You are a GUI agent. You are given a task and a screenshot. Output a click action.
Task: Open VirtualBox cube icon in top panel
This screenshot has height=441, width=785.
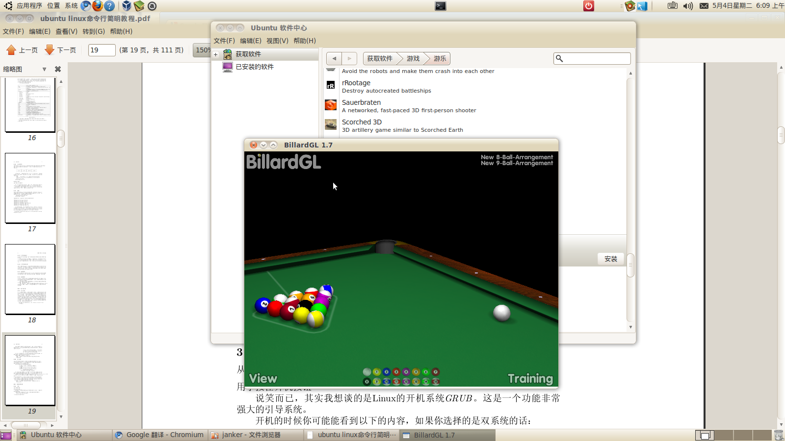click(127, 6)
